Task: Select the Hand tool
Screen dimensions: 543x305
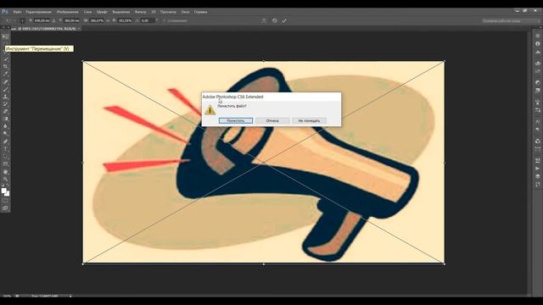Action: tap(6, 172)
